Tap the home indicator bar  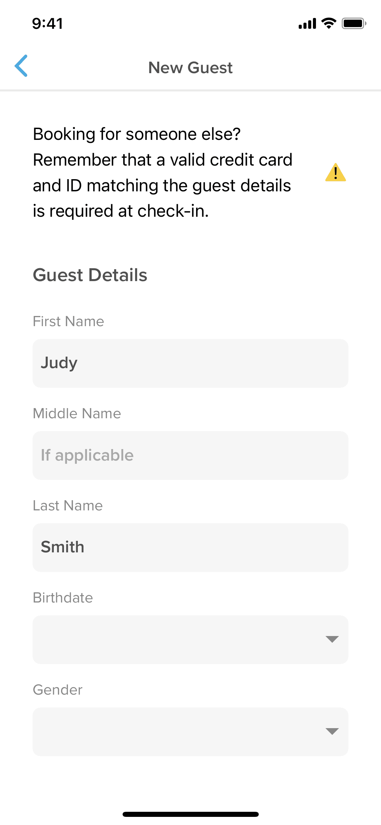[x=190, y=814]
